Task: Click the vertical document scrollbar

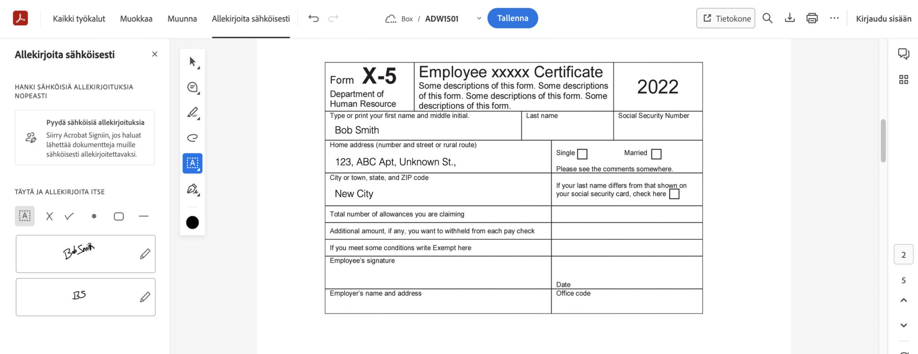Action: click(883, 141)
